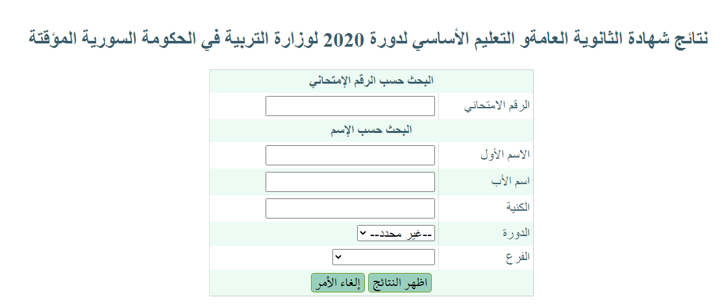This screenshot has width=722, height=308.
Task: Focus the الاسم الأول first name text box
Action: pyautogui.click(x=350, y=156)
